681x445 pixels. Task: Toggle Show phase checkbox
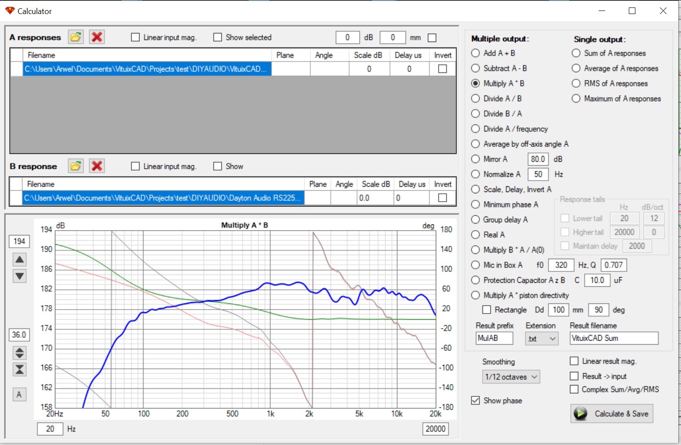pos(475,400)
